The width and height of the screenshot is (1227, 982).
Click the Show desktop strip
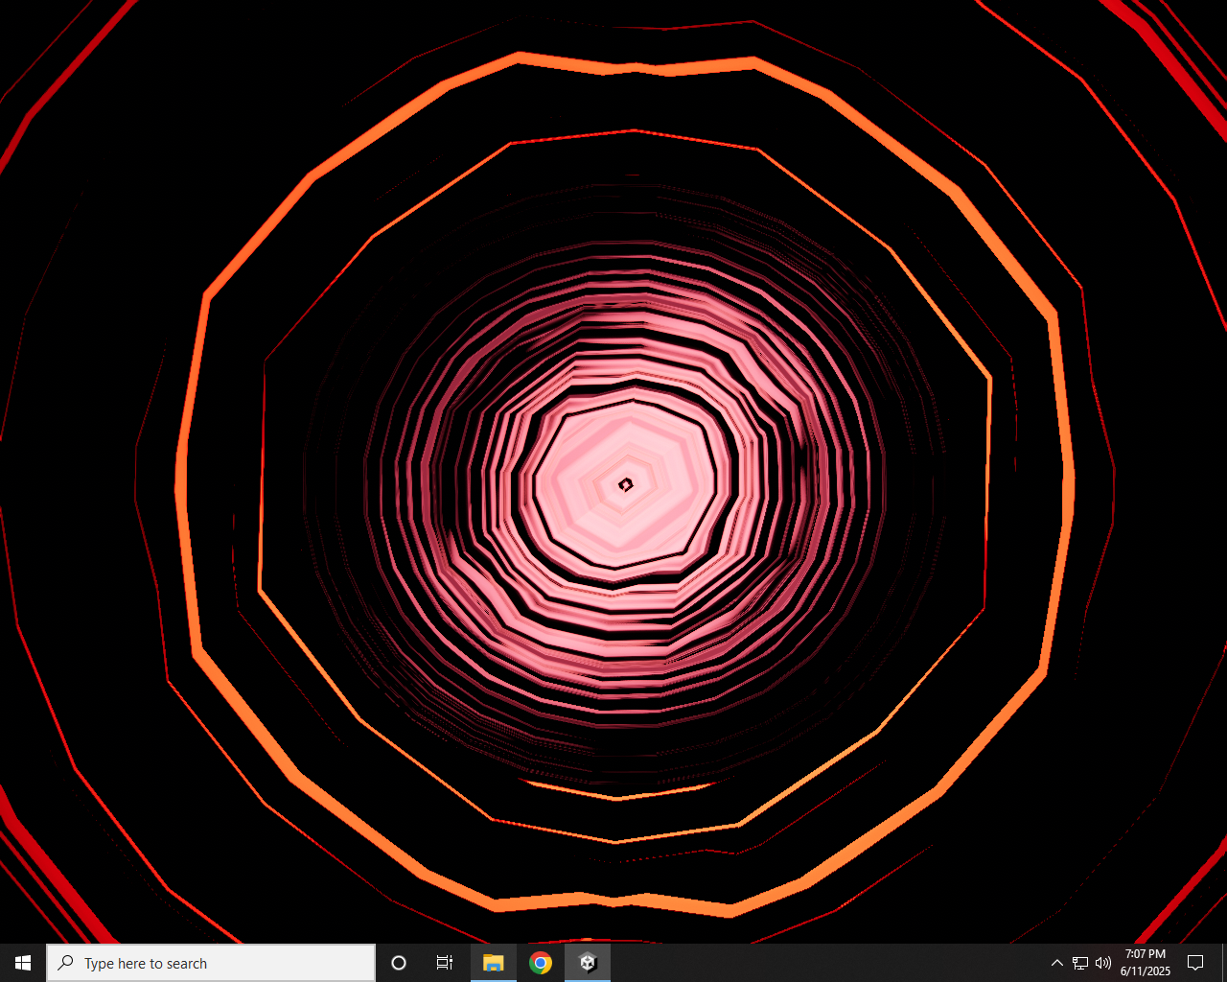[x=1223, y=963]
